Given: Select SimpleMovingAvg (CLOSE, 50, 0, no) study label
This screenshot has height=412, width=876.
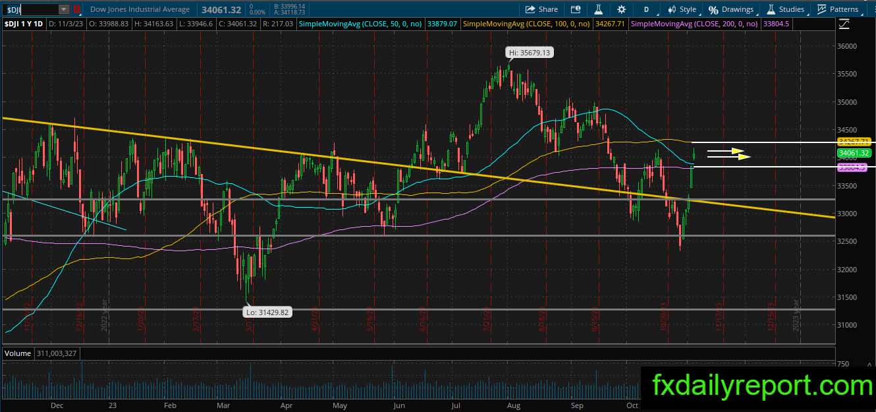Looking at the screenshot, I should click(361, 24).
